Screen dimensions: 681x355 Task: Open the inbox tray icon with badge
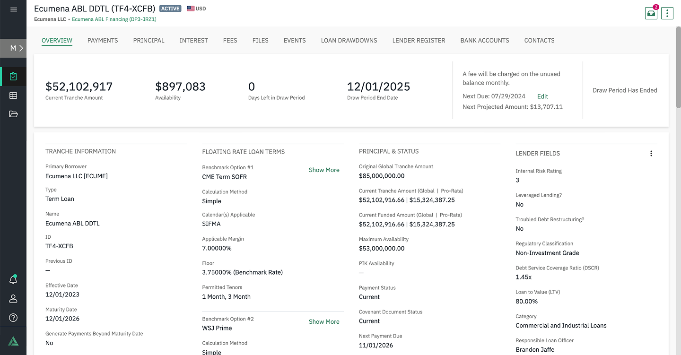[x=651, y=13]
